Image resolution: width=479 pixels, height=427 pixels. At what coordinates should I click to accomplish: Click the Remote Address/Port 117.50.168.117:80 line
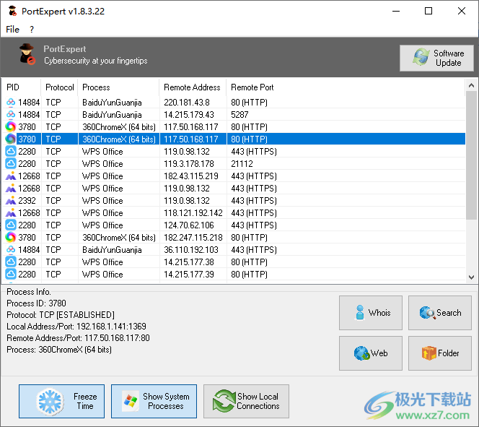pos(78,338)
